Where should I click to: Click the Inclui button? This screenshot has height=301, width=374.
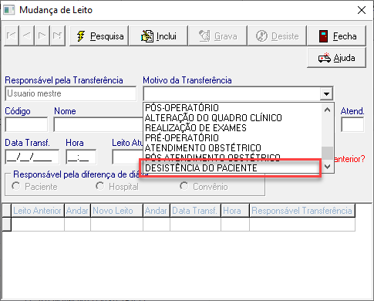pyautogui.click(x=158, y=36)
